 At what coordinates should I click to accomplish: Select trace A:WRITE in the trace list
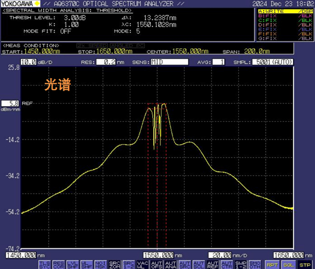pyautogui.click(x=284, y=11)
